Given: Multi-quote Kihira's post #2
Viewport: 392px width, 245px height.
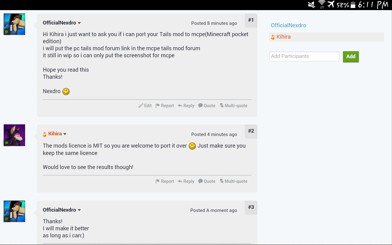Looking at the screenshot, I should (233, 181).
